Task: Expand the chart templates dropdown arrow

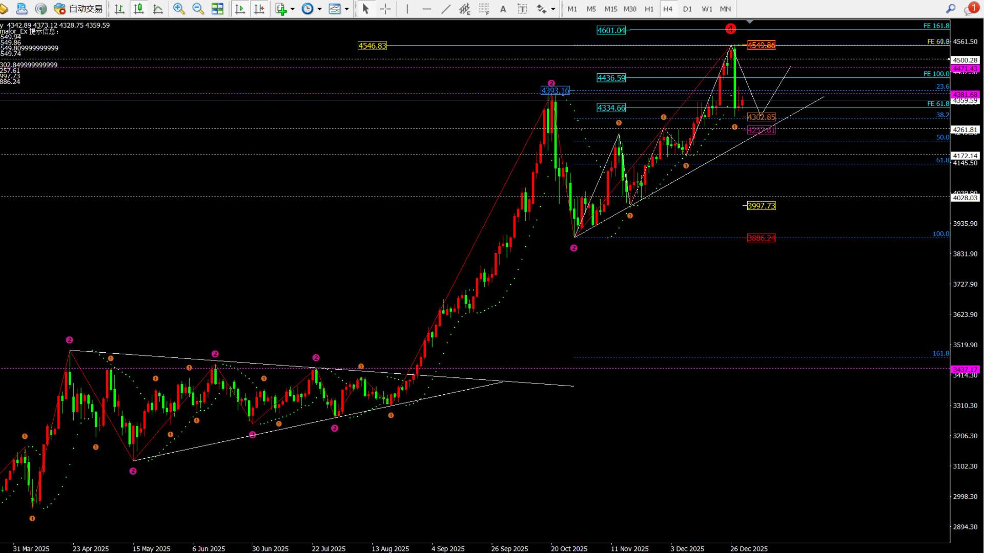Action: pos(347,9)
